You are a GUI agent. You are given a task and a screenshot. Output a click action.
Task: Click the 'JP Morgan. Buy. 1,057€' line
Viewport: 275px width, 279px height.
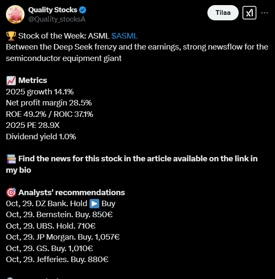60,237
